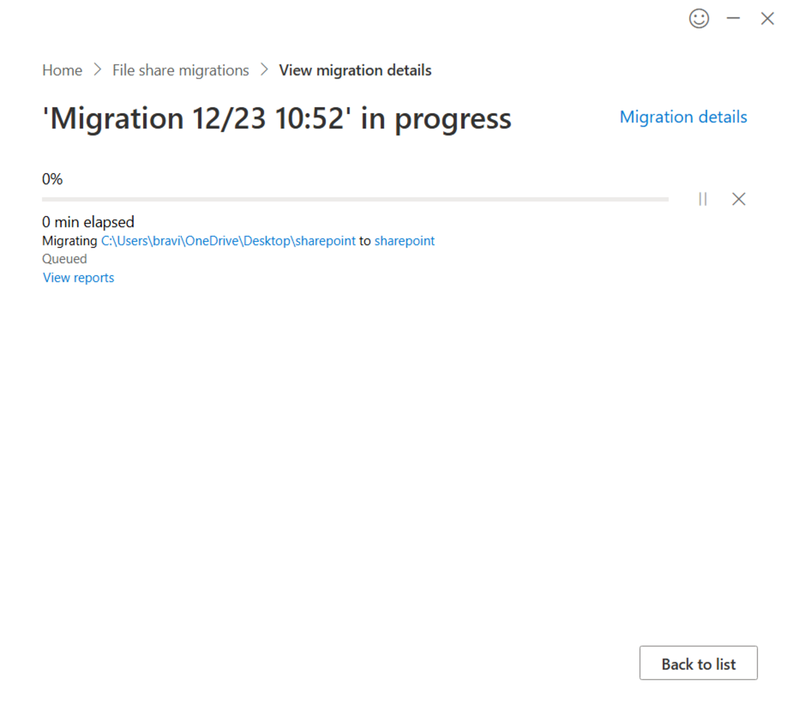The height and width of the screenshot is (704, 799).
Task: Open the smiley feedback icon
Action: [699, 18]
